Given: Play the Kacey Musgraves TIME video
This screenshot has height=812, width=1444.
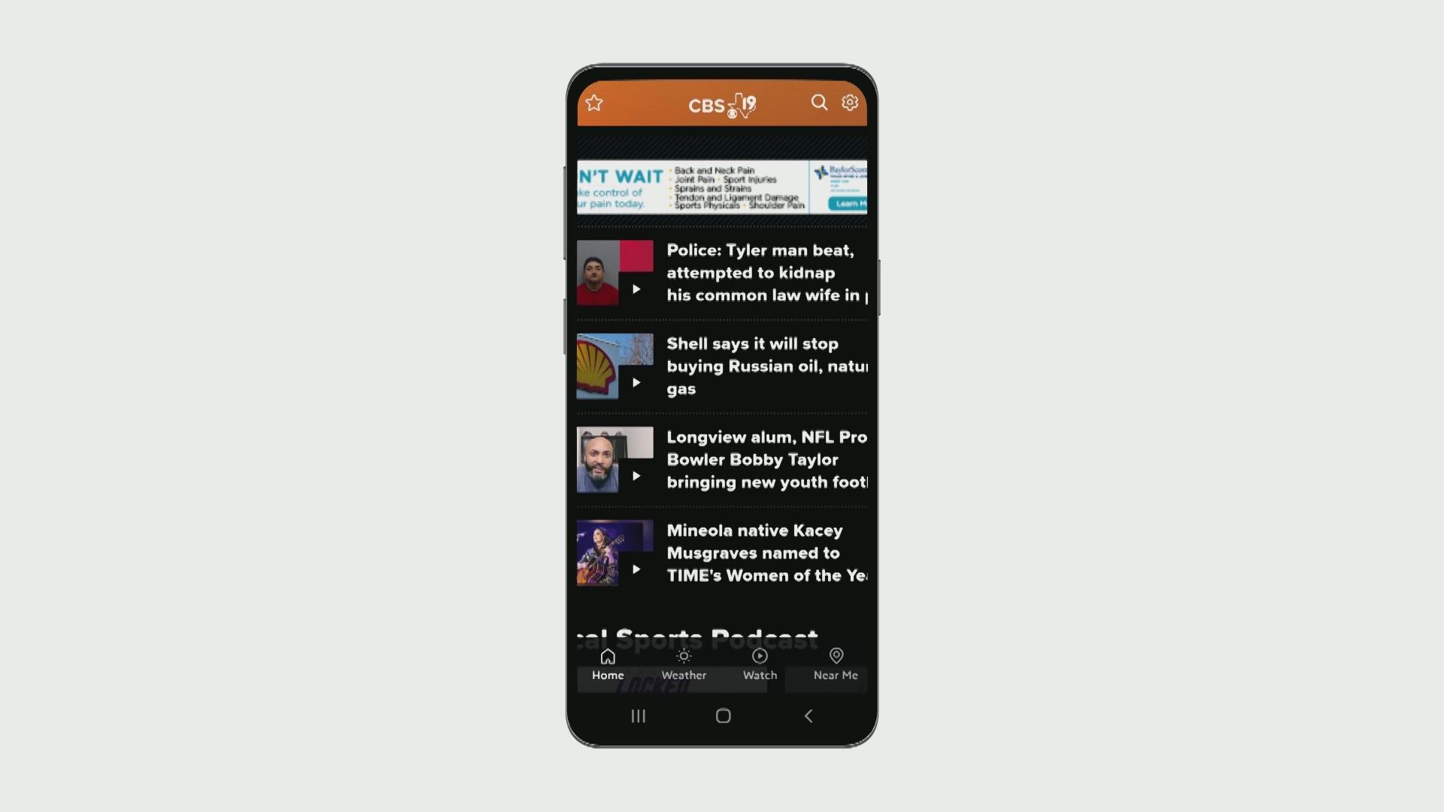Looking at the screenshot, I should [x=635, y=569].
